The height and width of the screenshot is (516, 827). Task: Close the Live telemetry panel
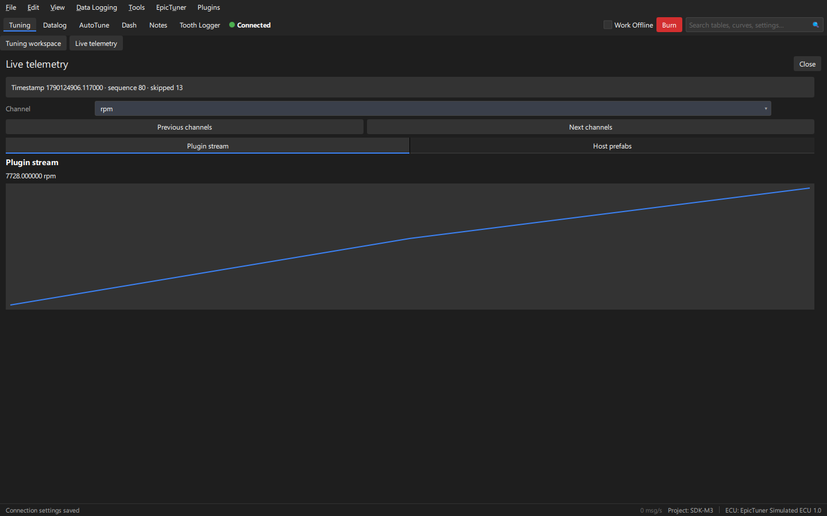click(x=807, y=64)
